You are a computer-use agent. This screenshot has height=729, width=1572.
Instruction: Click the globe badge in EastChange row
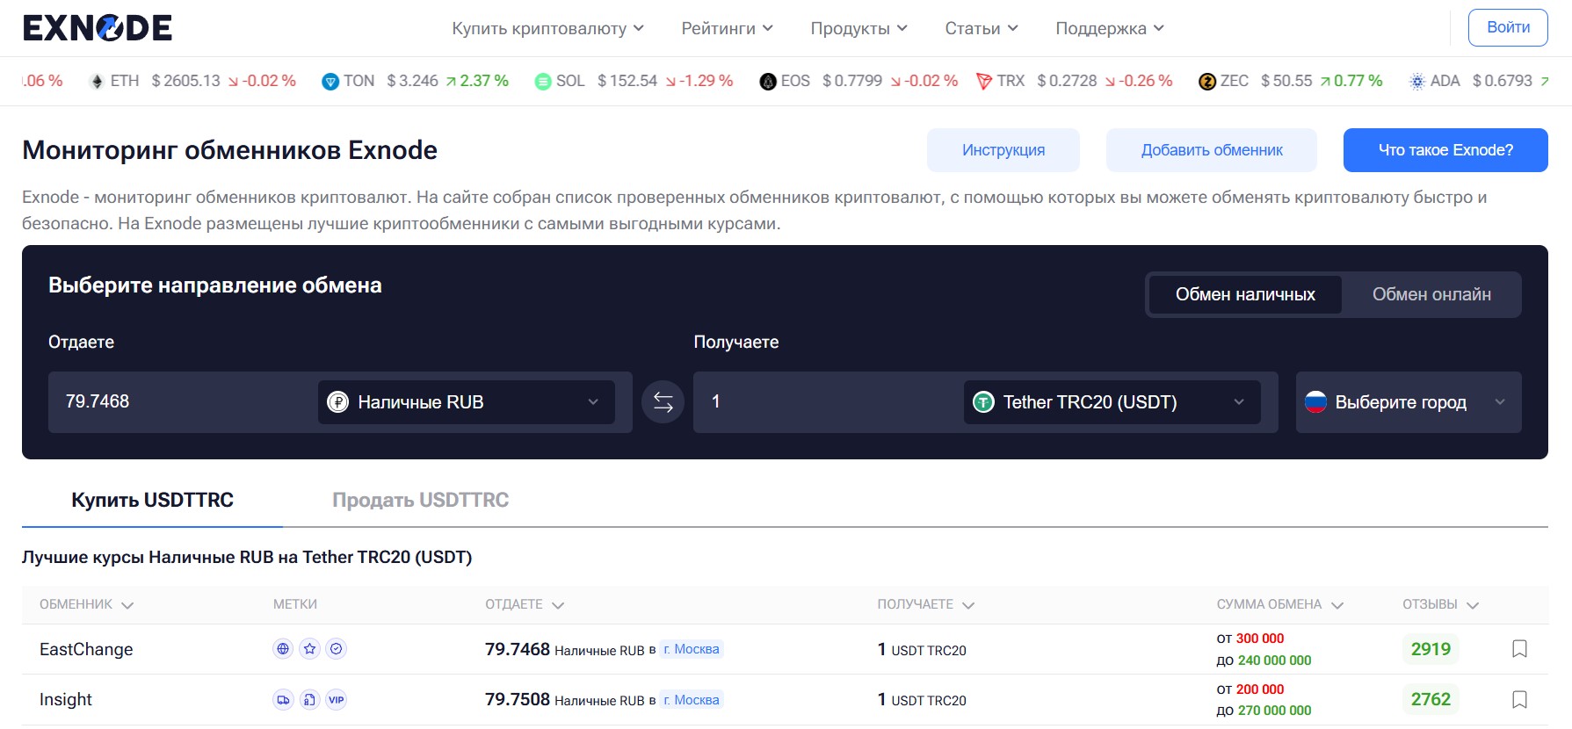pyautogui.click(x=283, y=649)
